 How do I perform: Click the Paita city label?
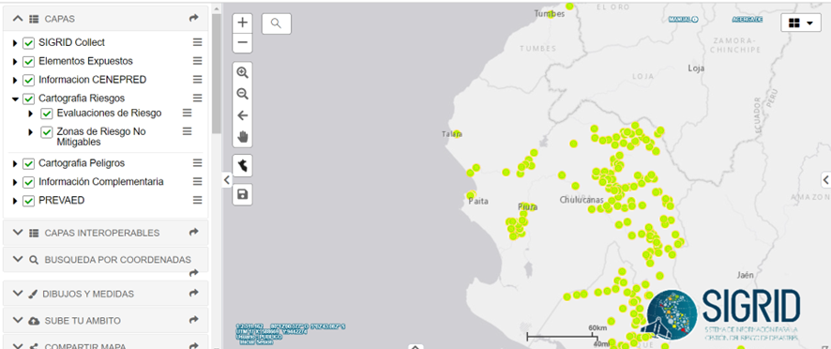point(478,202)
